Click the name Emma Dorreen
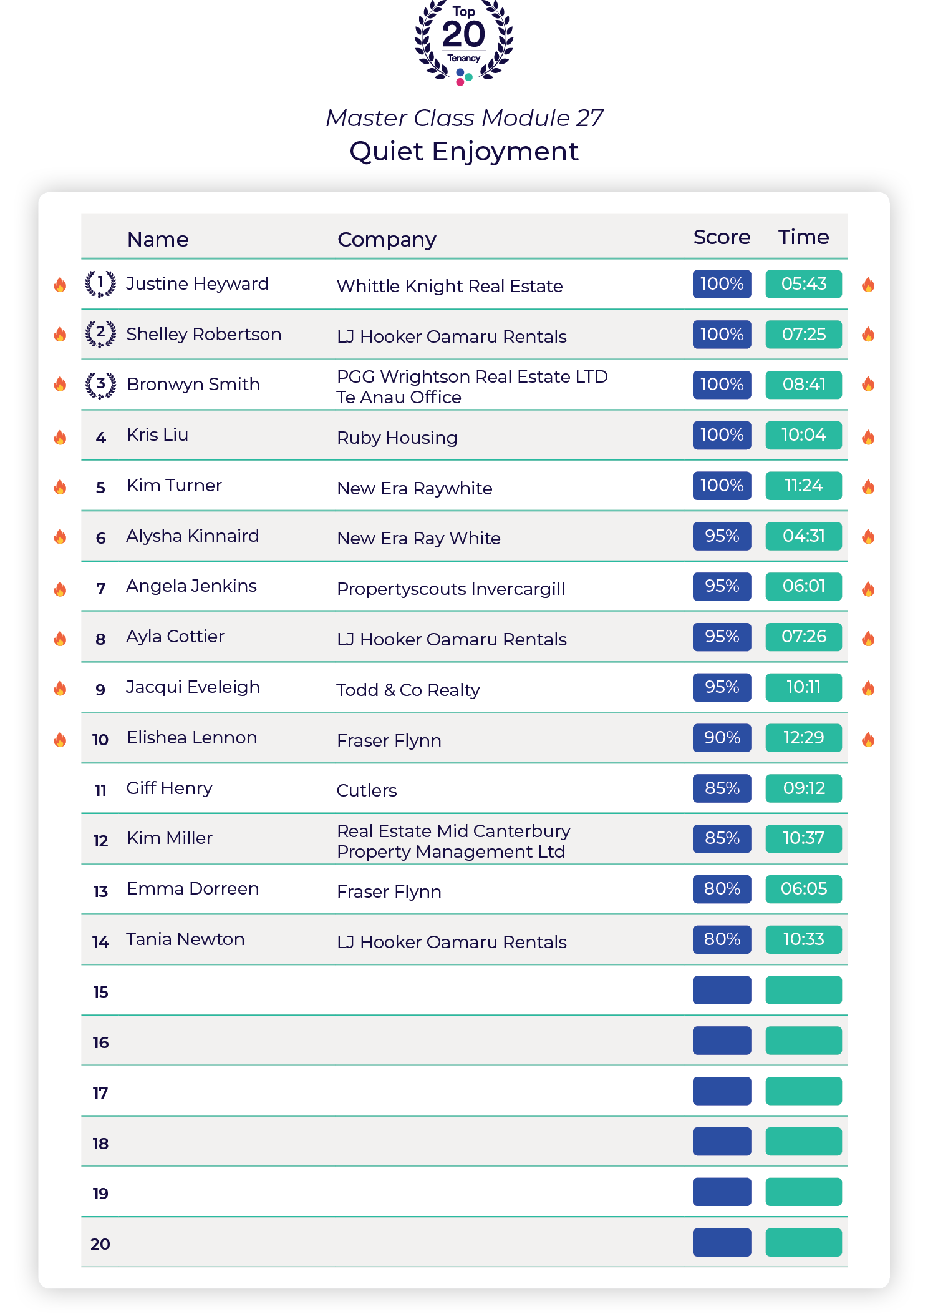This screenshot has height=1314, width=928. click(193, 888)
